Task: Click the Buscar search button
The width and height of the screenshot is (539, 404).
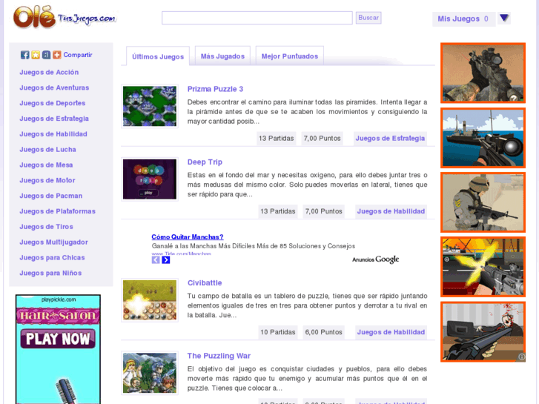Action: [368, 18]
